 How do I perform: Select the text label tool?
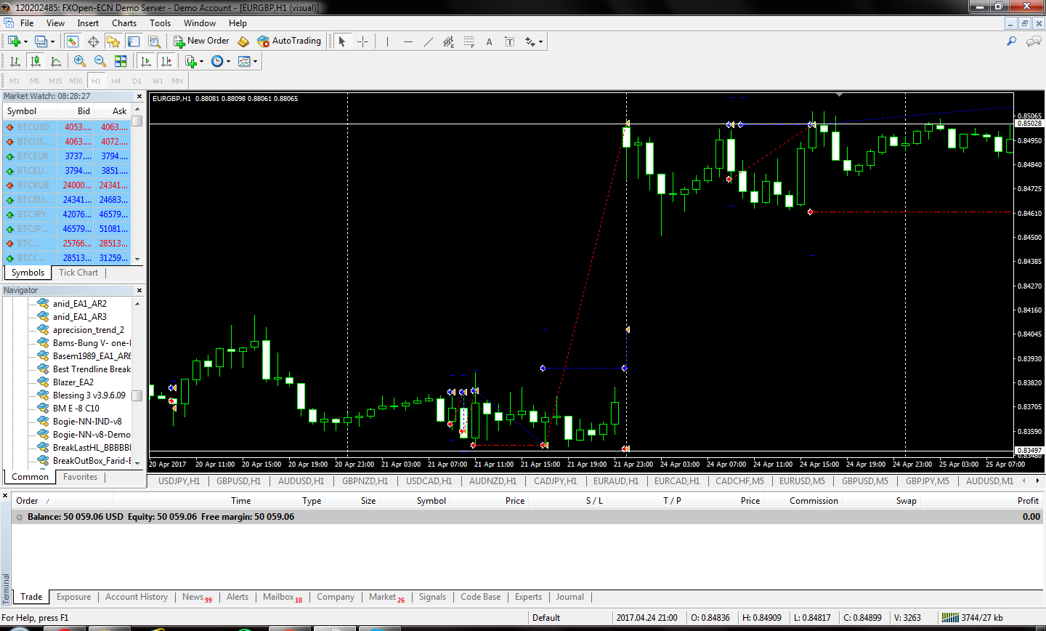tap(509, 41)
